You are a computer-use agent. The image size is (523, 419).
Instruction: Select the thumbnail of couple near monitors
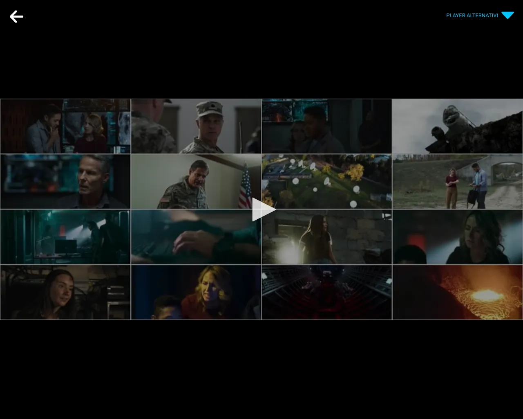pyautogui.click(x=65, y=126)
